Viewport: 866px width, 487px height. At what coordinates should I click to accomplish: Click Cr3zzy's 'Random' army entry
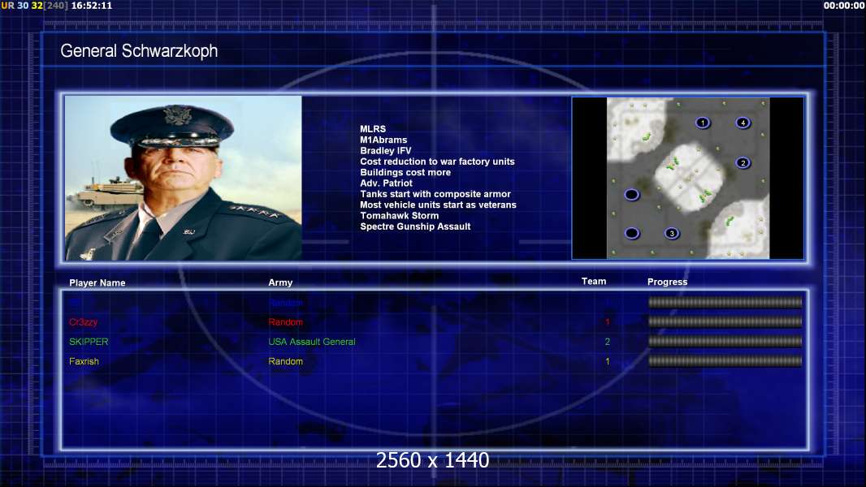[285, 322]
